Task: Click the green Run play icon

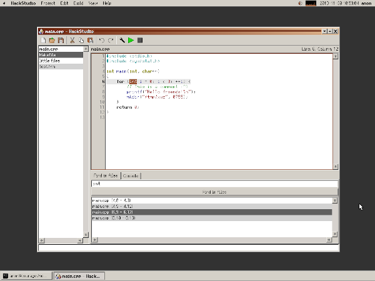Action: [131, 41]
